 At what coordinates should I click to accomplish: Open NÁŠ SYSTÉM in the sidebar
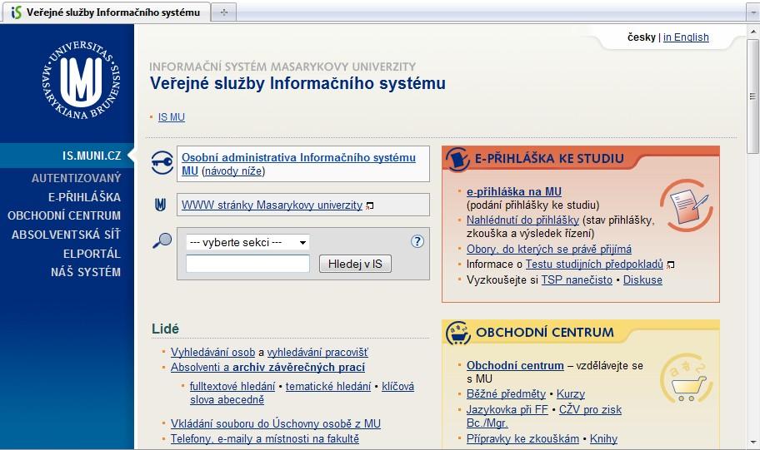tap(86, 272)
